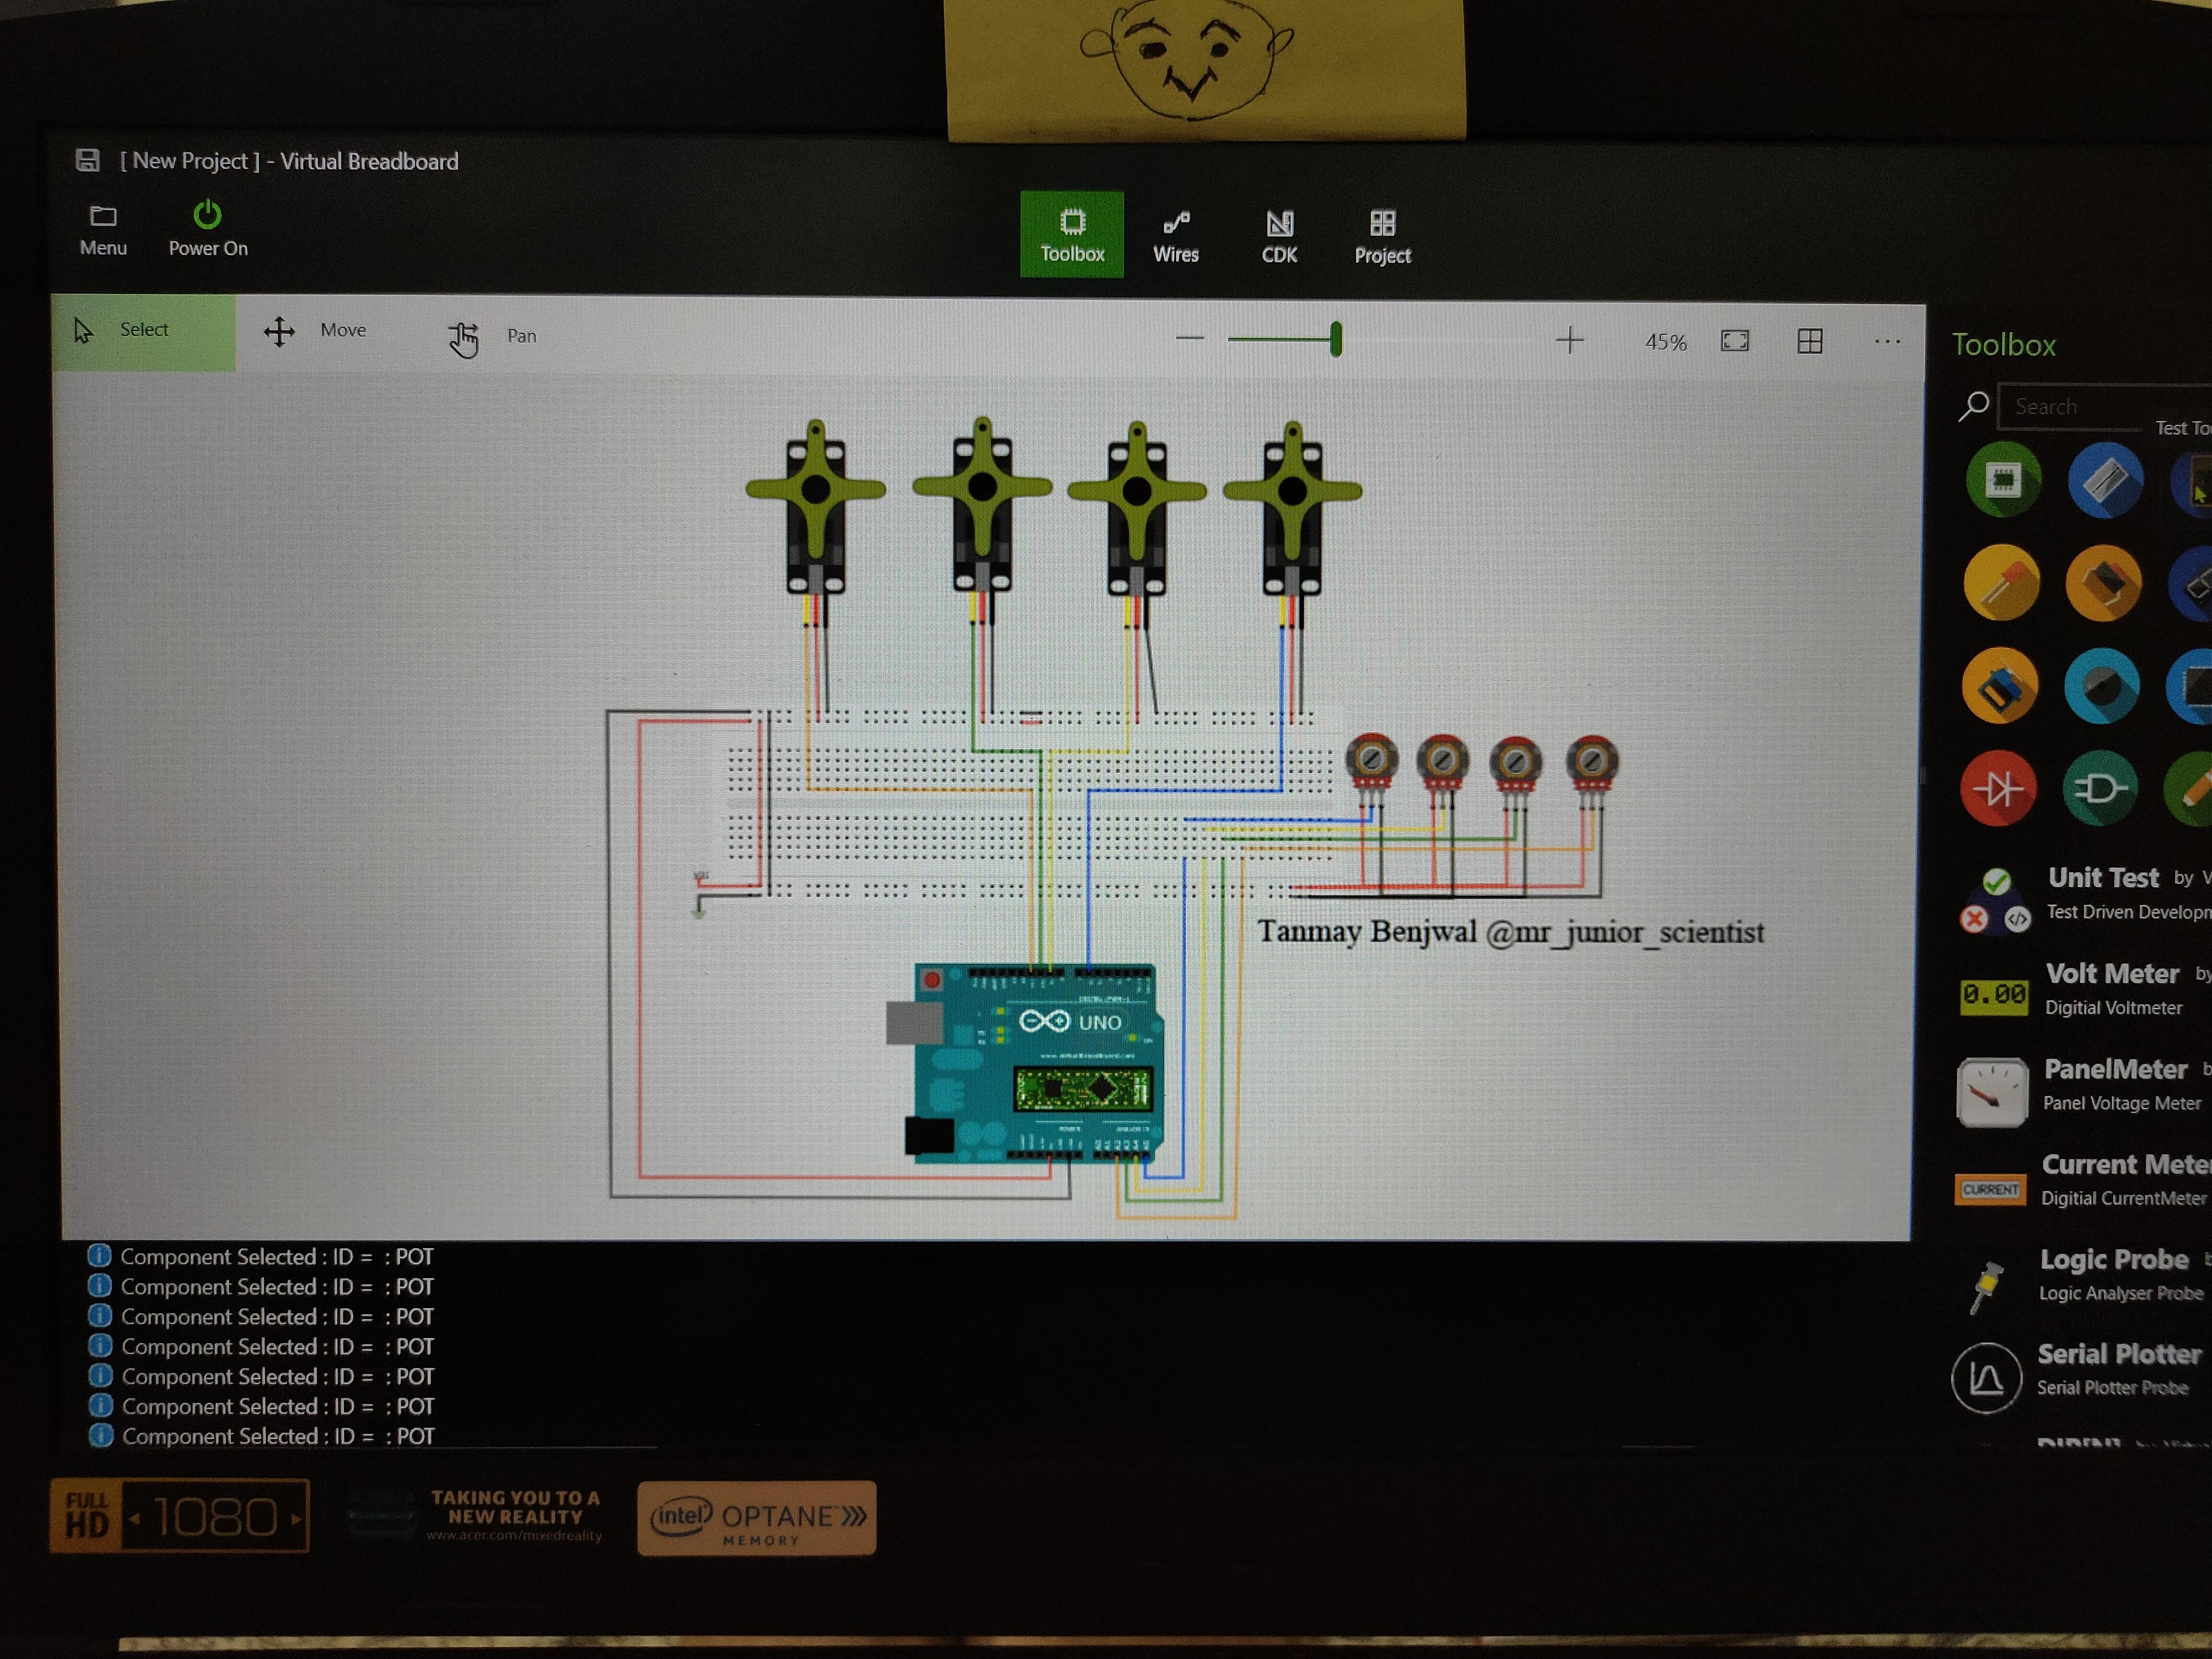This screenshot has height=1659, width=2212.
Task: Click the save disk icon
Action: pyautogui.click(x=88, y=160)
